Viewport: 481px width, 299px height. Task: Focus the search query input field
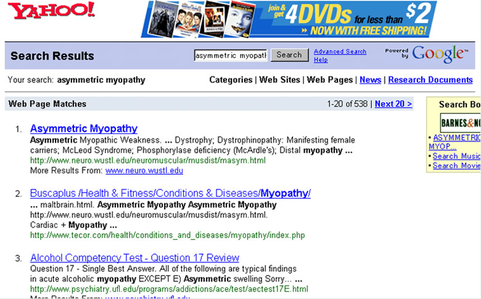point(231,55)
